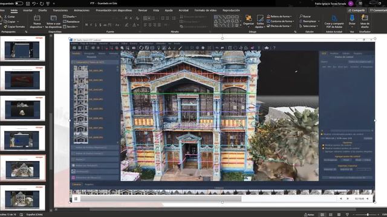
Task: Open the slide layout Diseño dropdown
Action: tap(70, 16)
